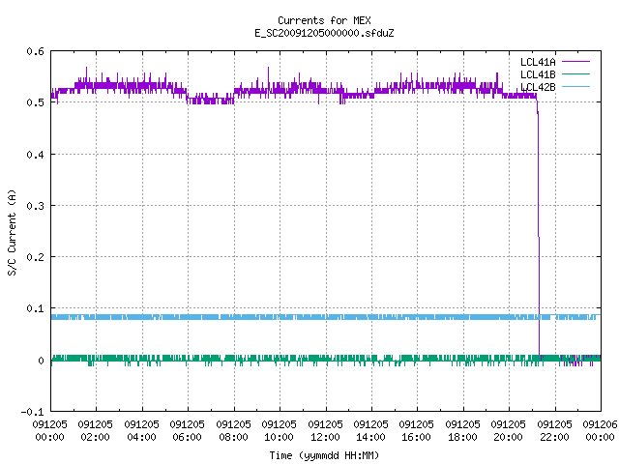This screenshot has width=619, height=464.
Task: Click the x-axis tick '091205 08:00'
Action: click(233, 431)
